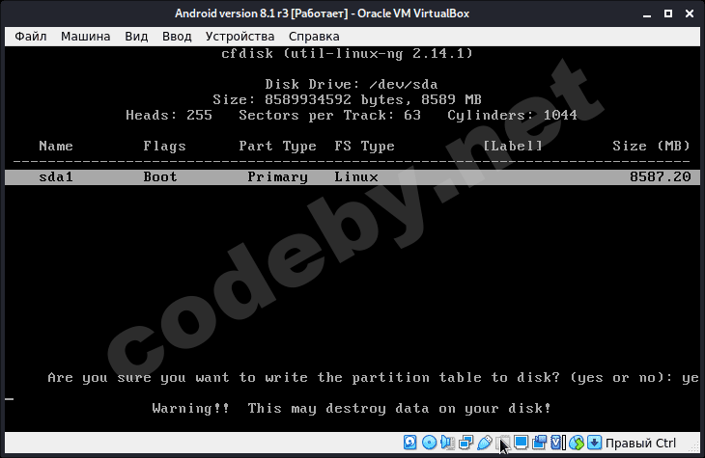The height and width of the screenshot is (458, 705).
Task: Click the Правый Ctrl host key label
Action: (640, 444)
